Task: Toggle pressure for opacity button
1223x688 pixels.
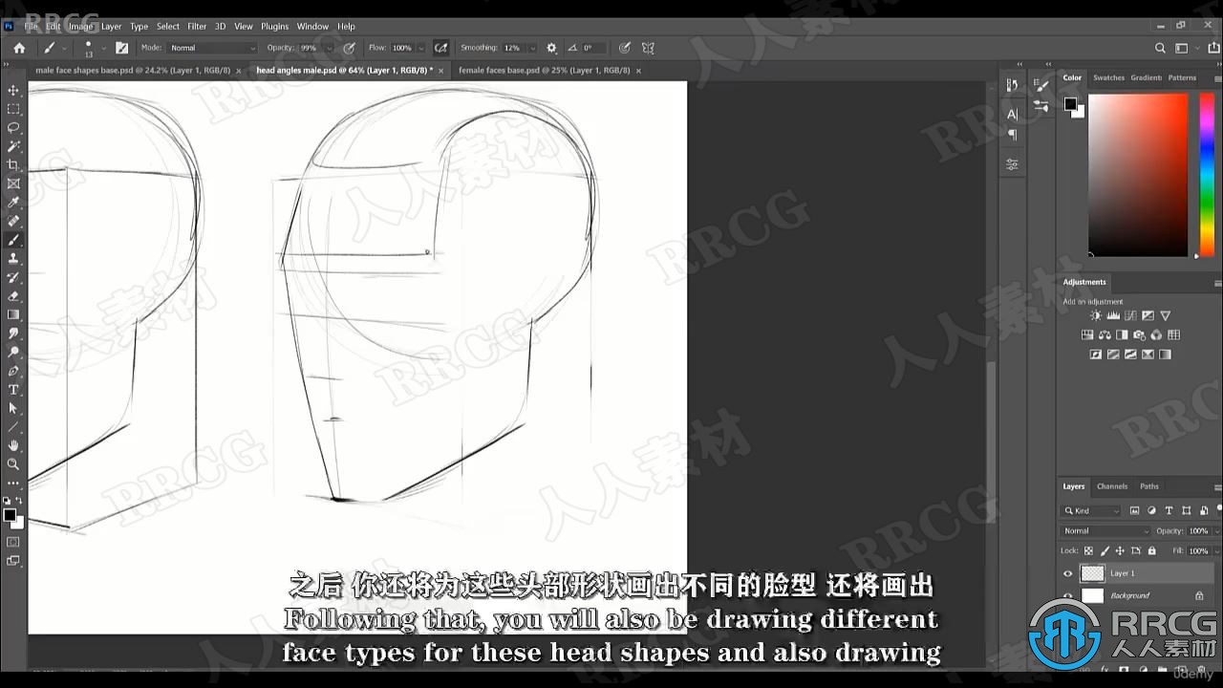Action: [x=350, y=48]
